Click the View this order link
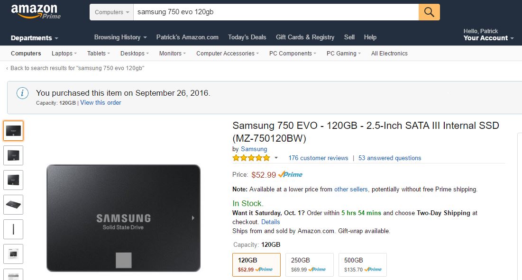522x280 pixels. [x=101, y=102]
